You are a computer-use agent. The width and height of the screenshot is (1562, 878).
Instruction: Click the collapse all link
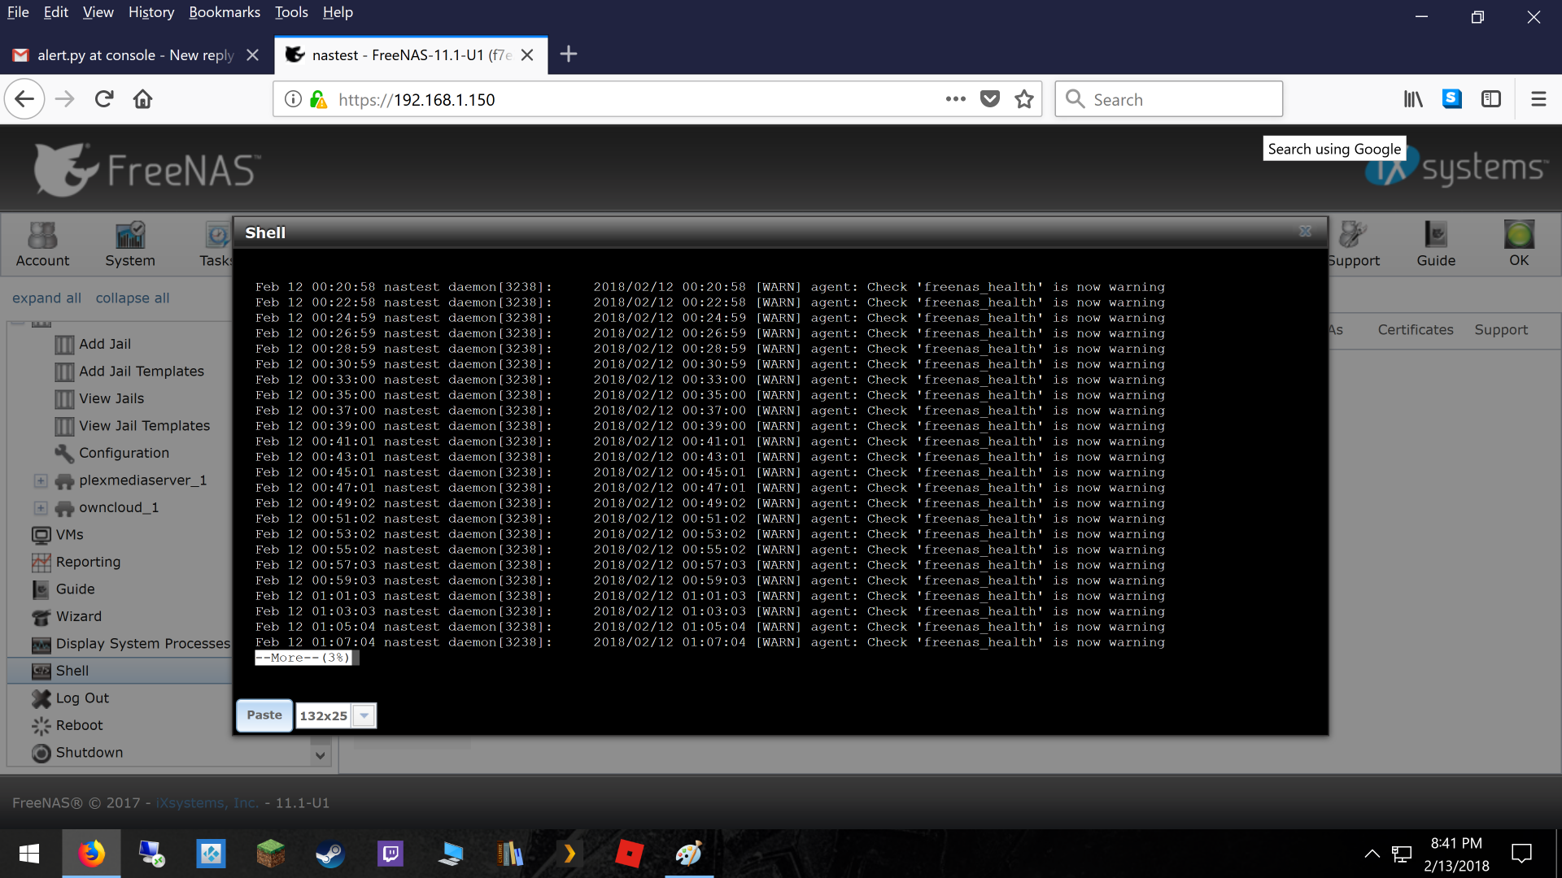[x=132, y=298]
